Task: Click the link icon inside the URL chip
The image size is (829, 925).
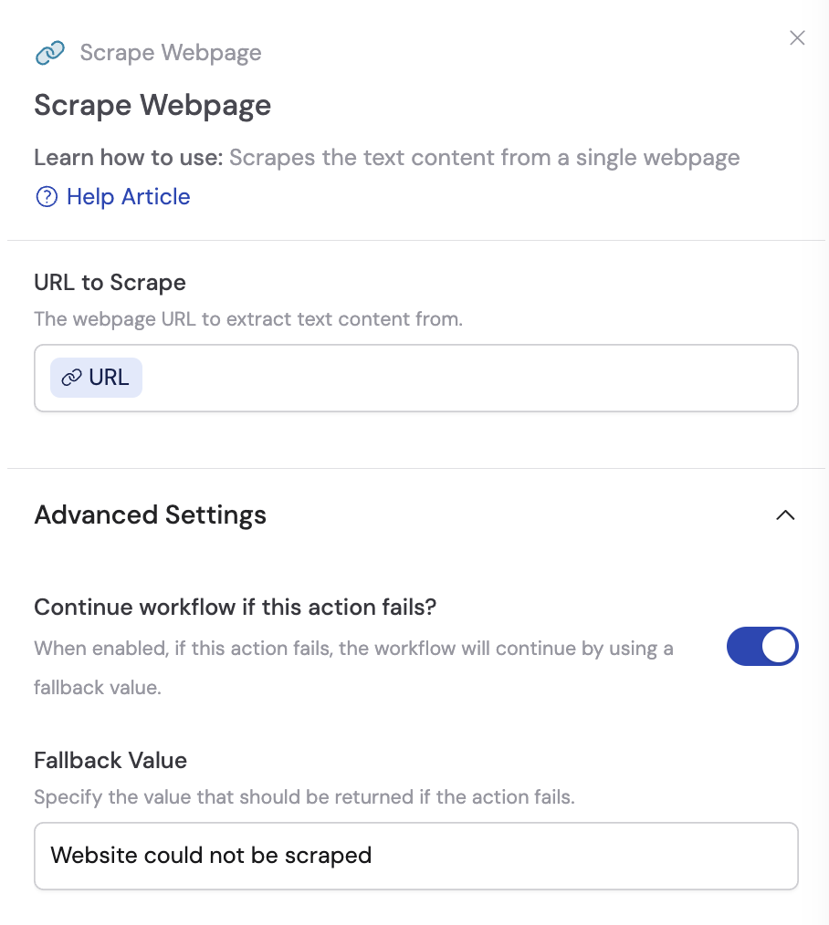Action: (73, 377)
